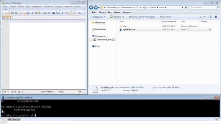
Task: Open the address bar history dropdown arrow
Action: pos(182,8)
